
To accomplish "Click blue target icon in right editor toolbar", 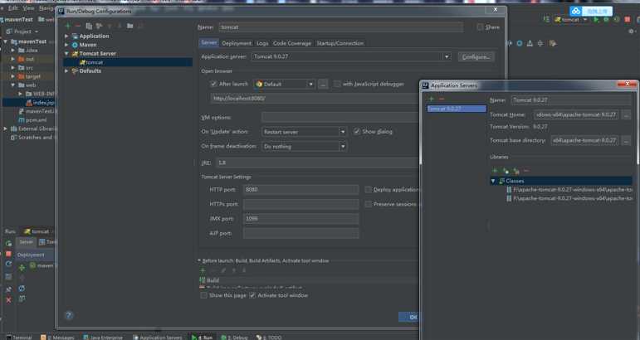I will pos(519,43).
